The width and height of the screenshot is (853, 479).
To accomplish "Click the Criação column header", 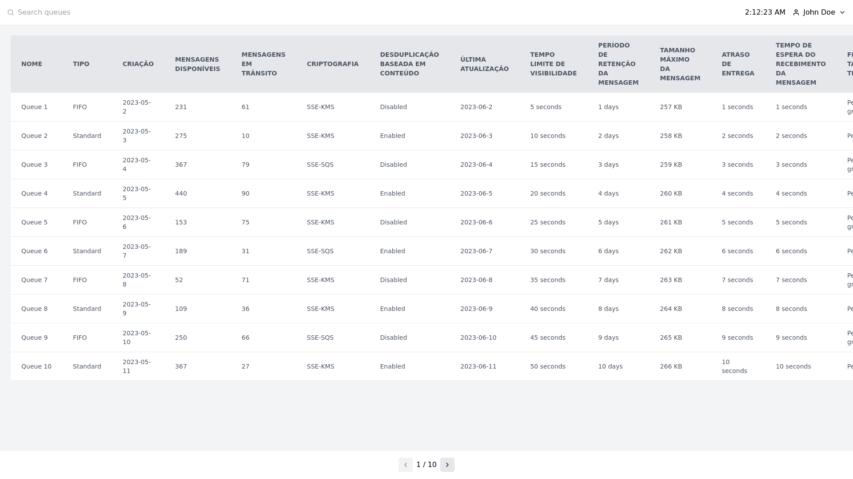I will tap(138, 64).
